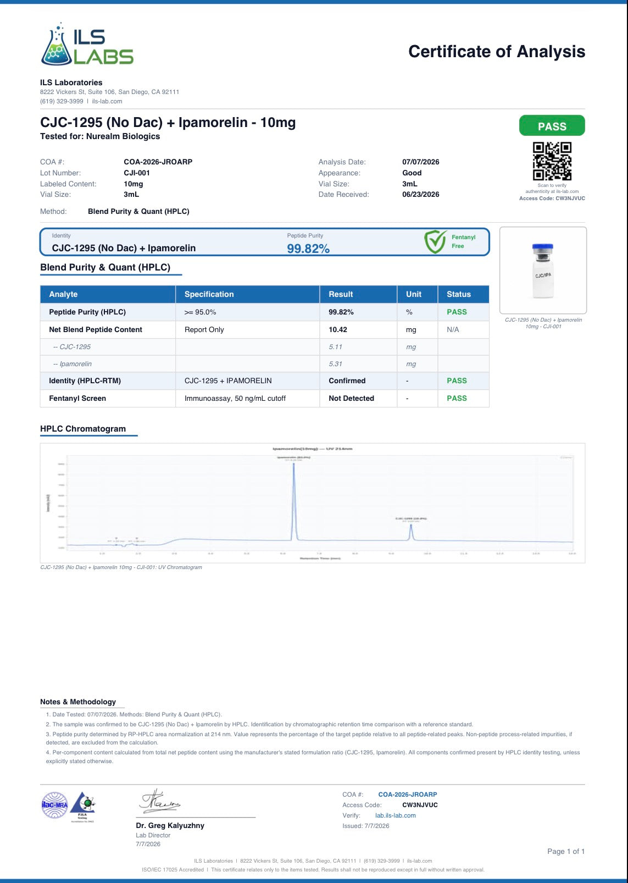Click the Not Detected result cell
This screenshot has width=628, height=883.
pyautogui.click(x=358, y=398)
